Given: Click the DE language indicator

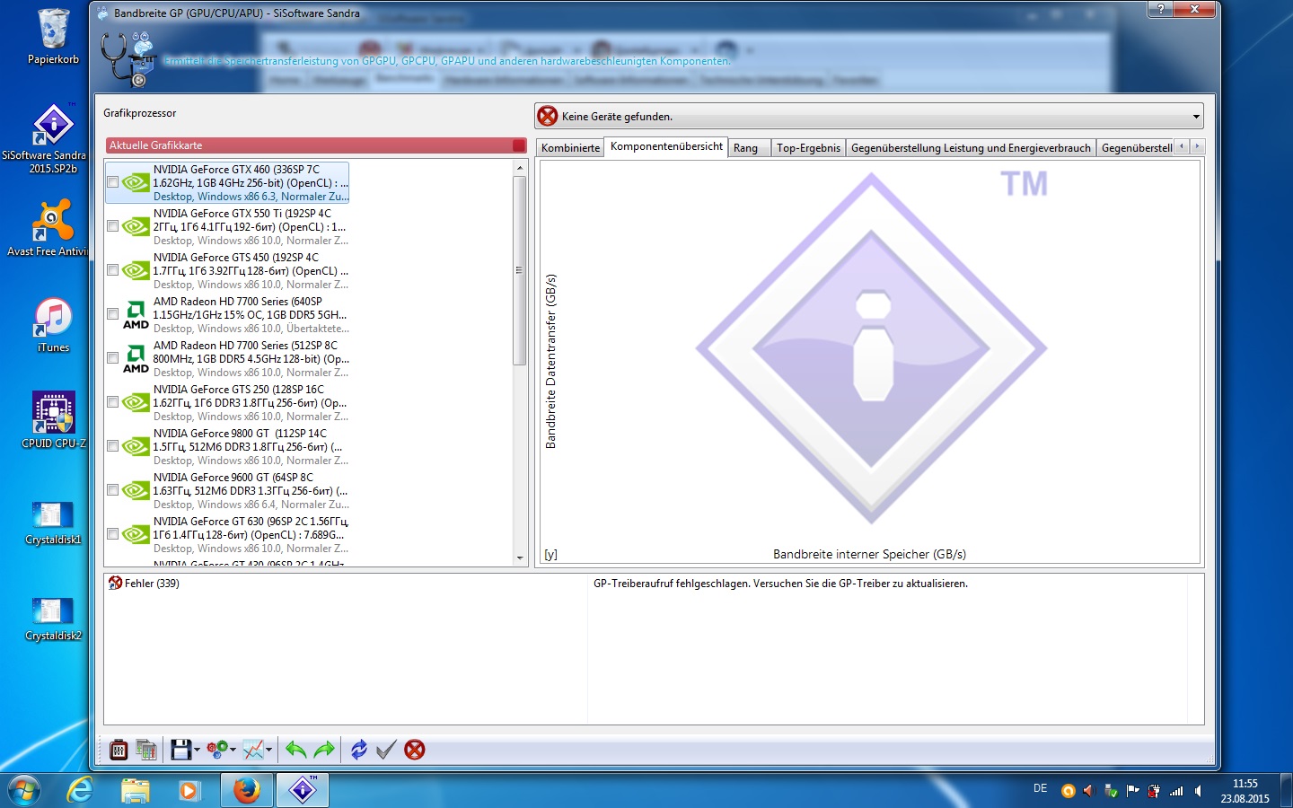Looking at the screenshot, I should click(x=1040, y=788).
